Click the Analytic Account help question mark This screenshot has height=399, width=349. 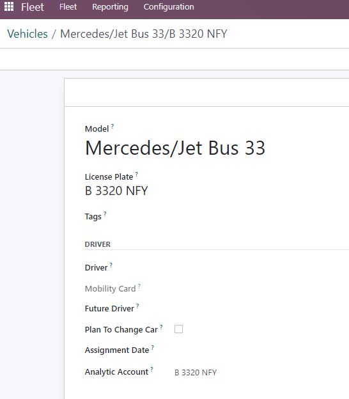(151, 369)
